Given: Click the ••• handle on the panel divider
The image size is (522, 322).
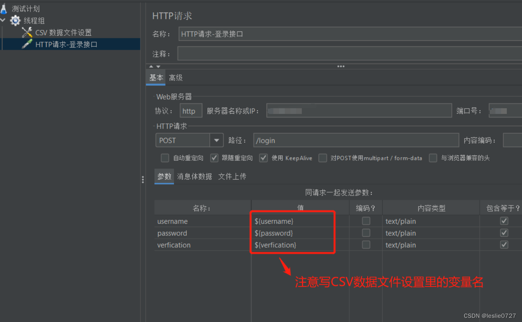Looking at the screenshot, I should tap(341, 66).
